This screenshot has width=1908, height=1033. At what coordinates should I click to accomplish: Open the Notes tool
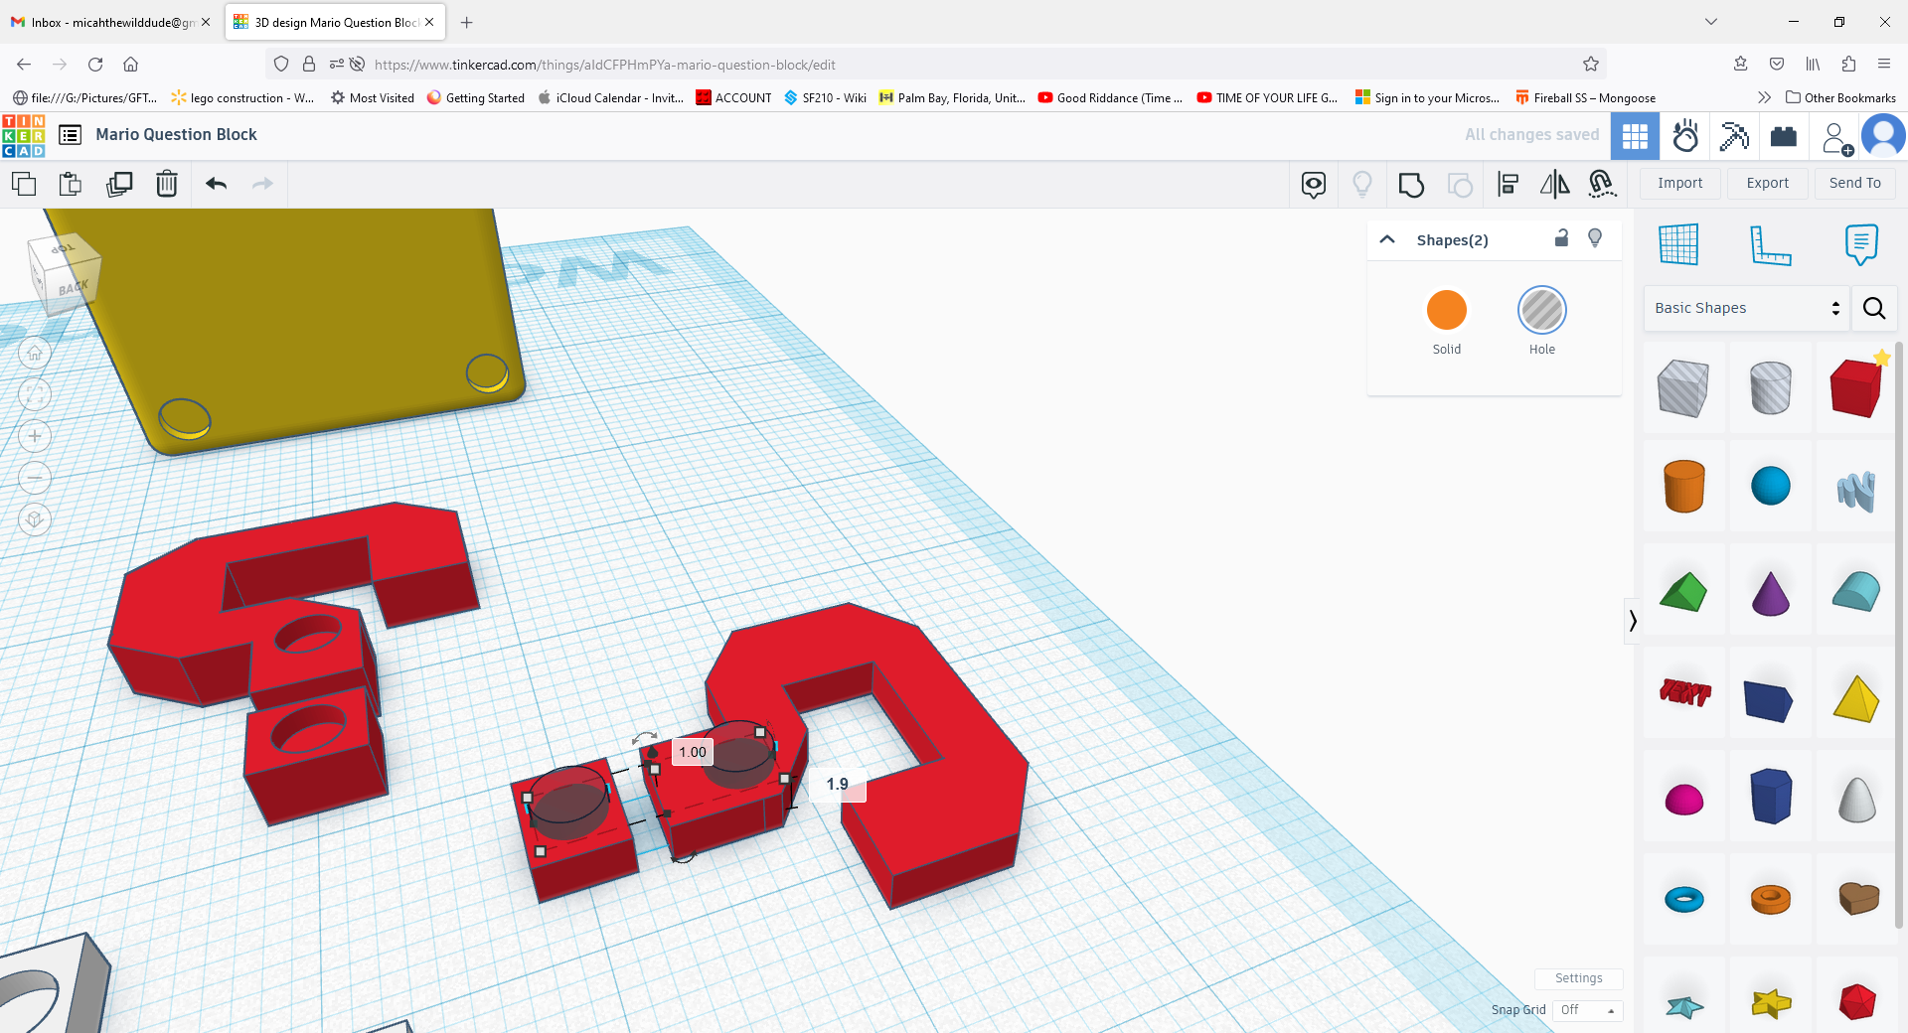tap(1860, 244)
